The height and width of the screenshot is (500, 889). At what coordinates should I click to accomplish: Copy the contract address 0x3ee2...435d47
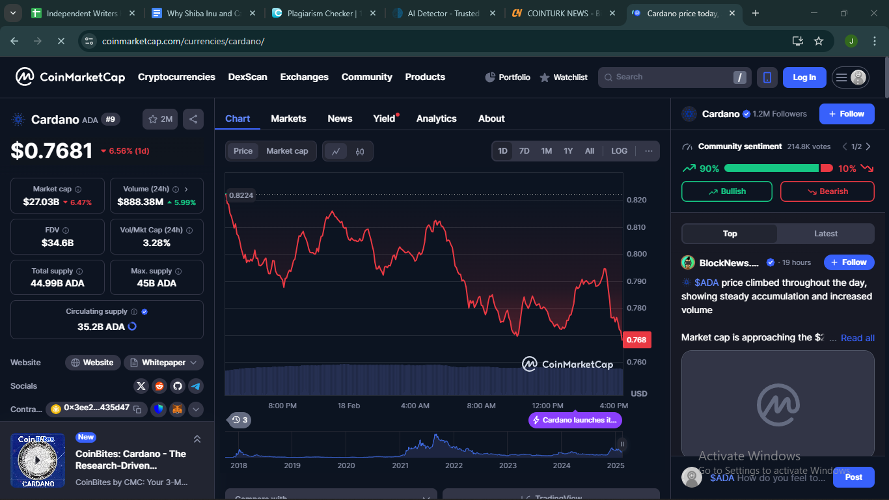tap(137, 409)
